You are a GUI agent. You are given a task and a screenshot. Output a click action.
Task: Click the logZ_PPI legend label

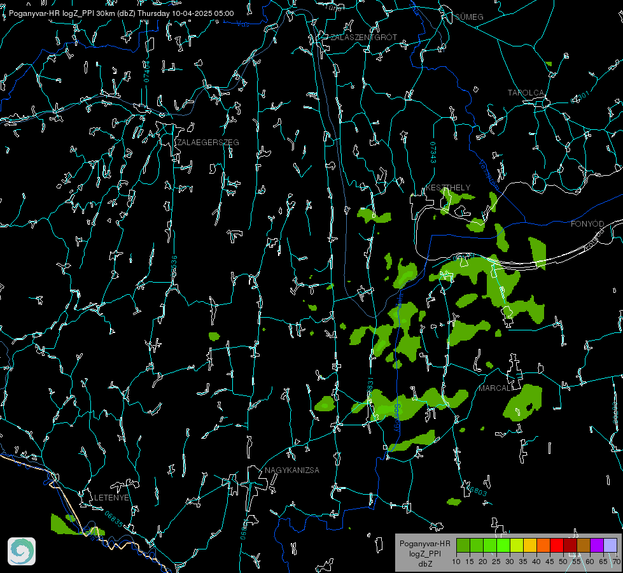(424, 553)
